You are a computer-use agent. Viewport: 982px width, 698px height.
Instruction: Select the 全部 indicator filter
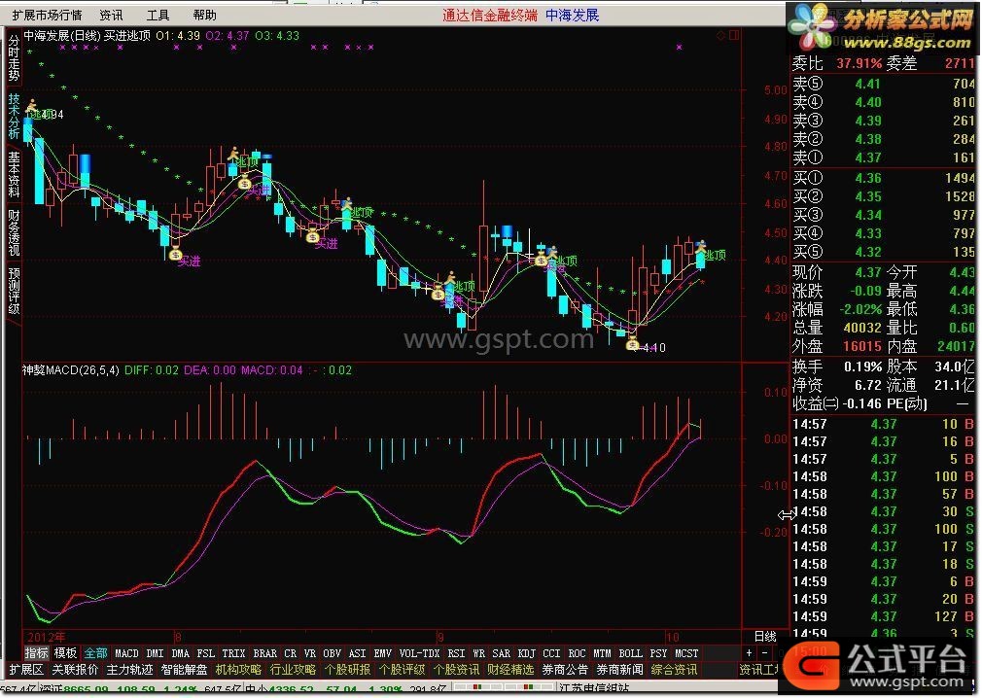(95, 653)
